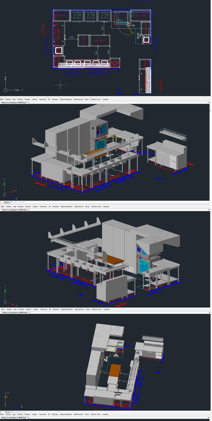Viewport: 212px width, 421px height.
Task: Expand the document tabs dropdown arrow at top right
Action: pos(208,103)
